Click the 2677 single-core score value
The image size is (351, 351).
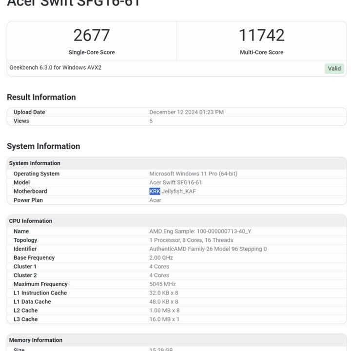(92, 35)
